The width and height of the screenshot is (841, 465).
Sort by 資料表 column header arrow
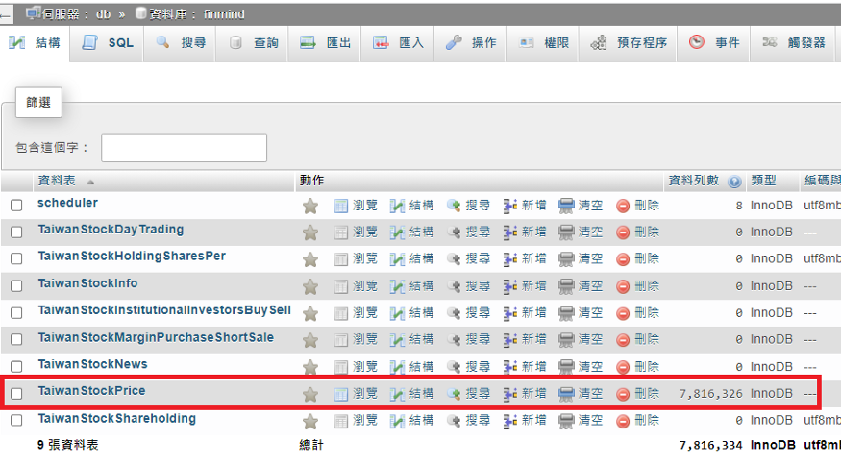90,182
